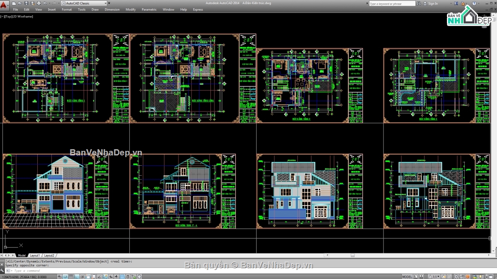The width and height of the screenshot is (497, 279).
Task: Expand the undo history dropdown arrow
Action: point(49,3)
